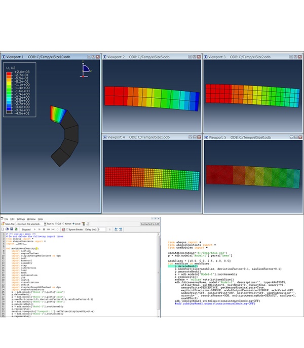Choose the Local run-in radio button
Screen dimensions: 304x348
[73, 223]
